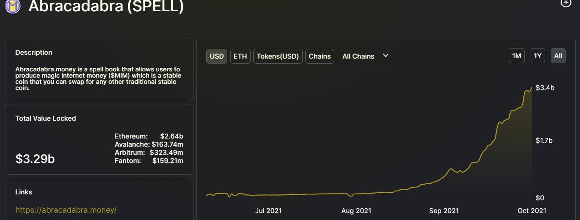This screenshot has width=580, height=220.
Task: Click the Sep 2021 x-axis label
Action: tap(444, 211)
